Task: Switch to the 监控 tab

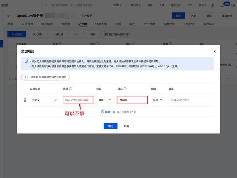Action: click(132, 24)
